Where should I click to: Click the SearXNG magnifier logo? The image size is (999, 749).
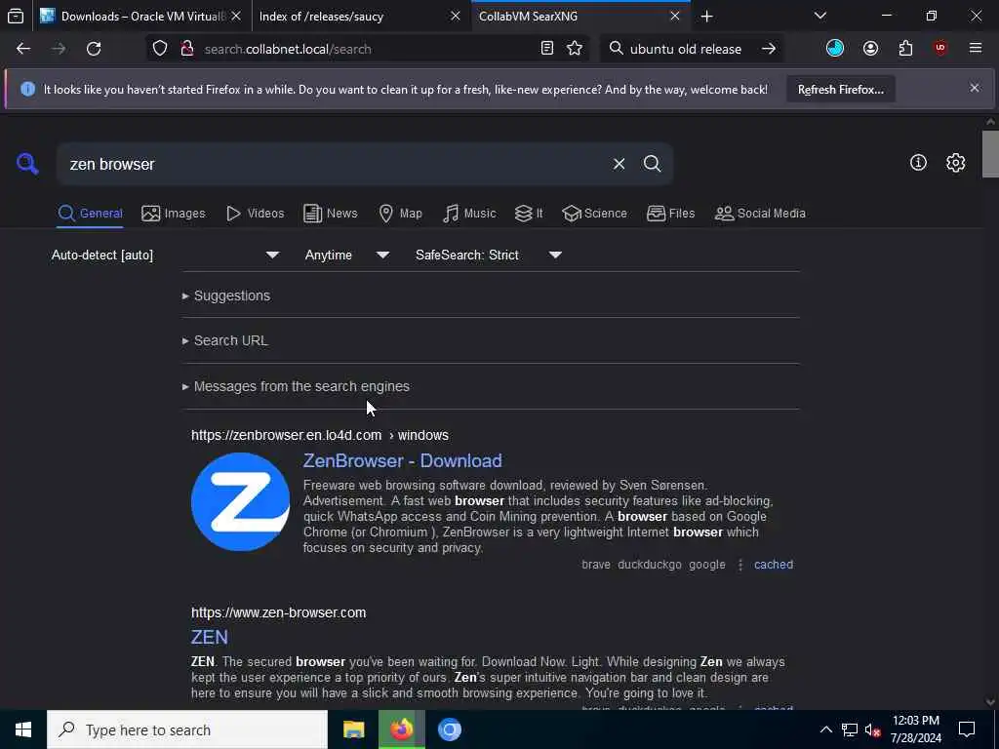27,164
